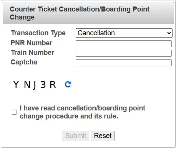The width and height of the screenshot is (176, 148).
Task: Focus the PNR Number input field
Action: pyautogui.click(x=124, y=44)
